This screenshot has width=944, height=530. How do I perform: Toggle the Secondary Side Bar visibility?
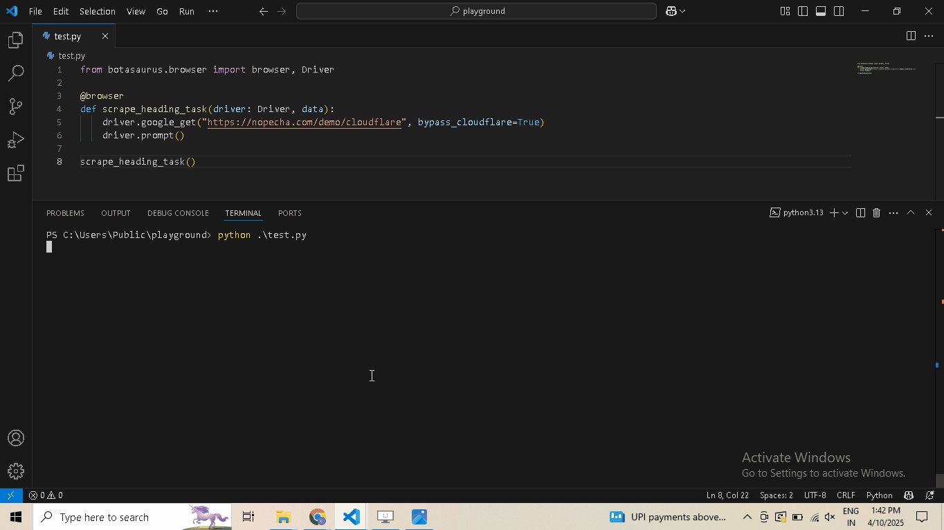pos(838,11)
